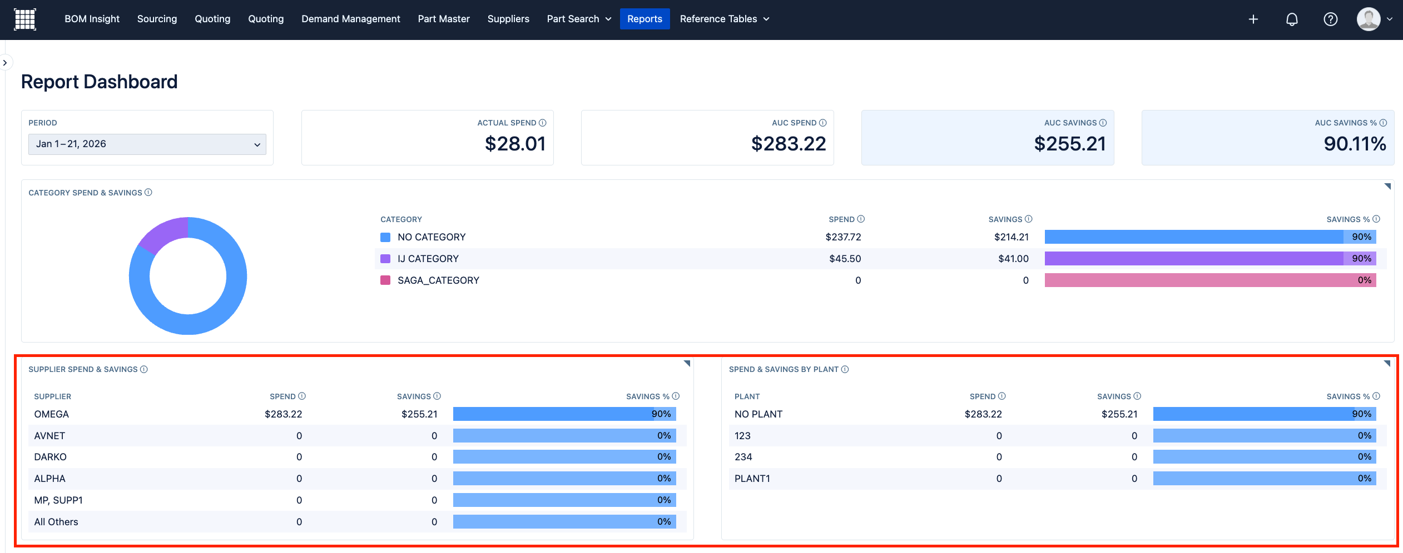Click info icon next to Spend & Savings by Plant
Viewport: 1403px width, 553px height.
(845, 369)
